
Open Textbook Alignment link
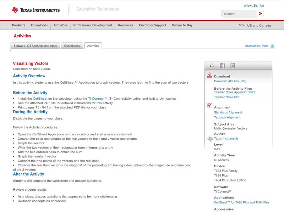click(x=227, y=117)
